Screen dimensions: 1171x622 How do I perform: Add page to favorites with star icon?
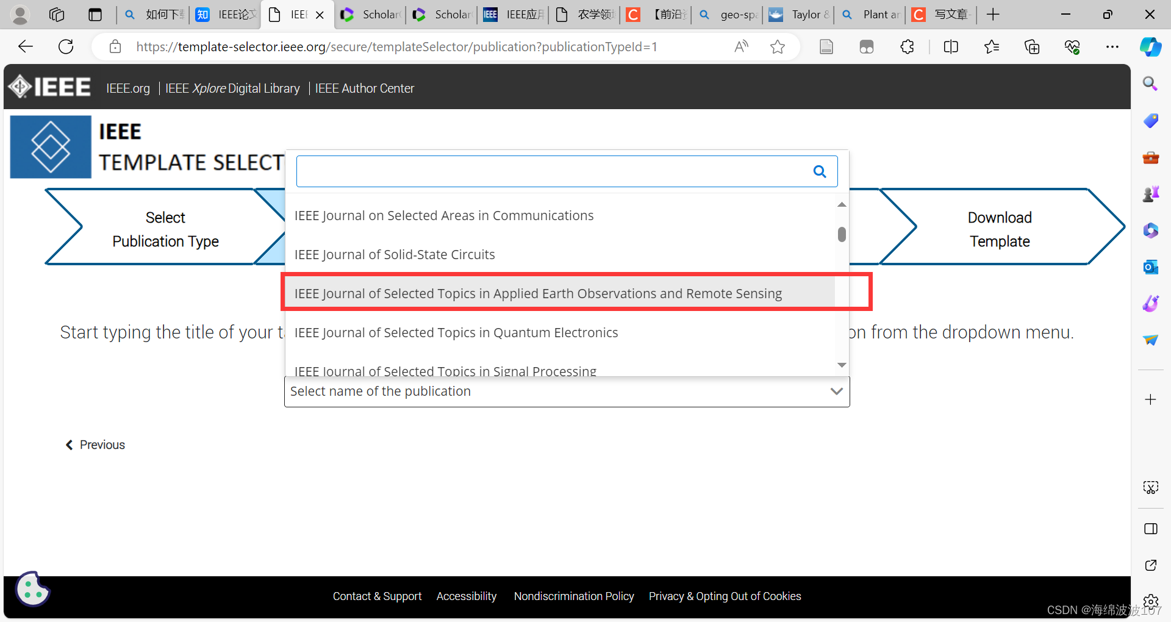(x=778, y=46)
